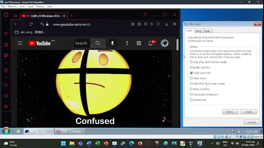Viewport: 264px width, 148px height.
Task: Go to YouTube home logo
Action: (40, 43)
